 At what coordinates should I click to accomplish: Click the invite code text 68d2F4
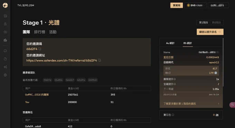[32, 49]
